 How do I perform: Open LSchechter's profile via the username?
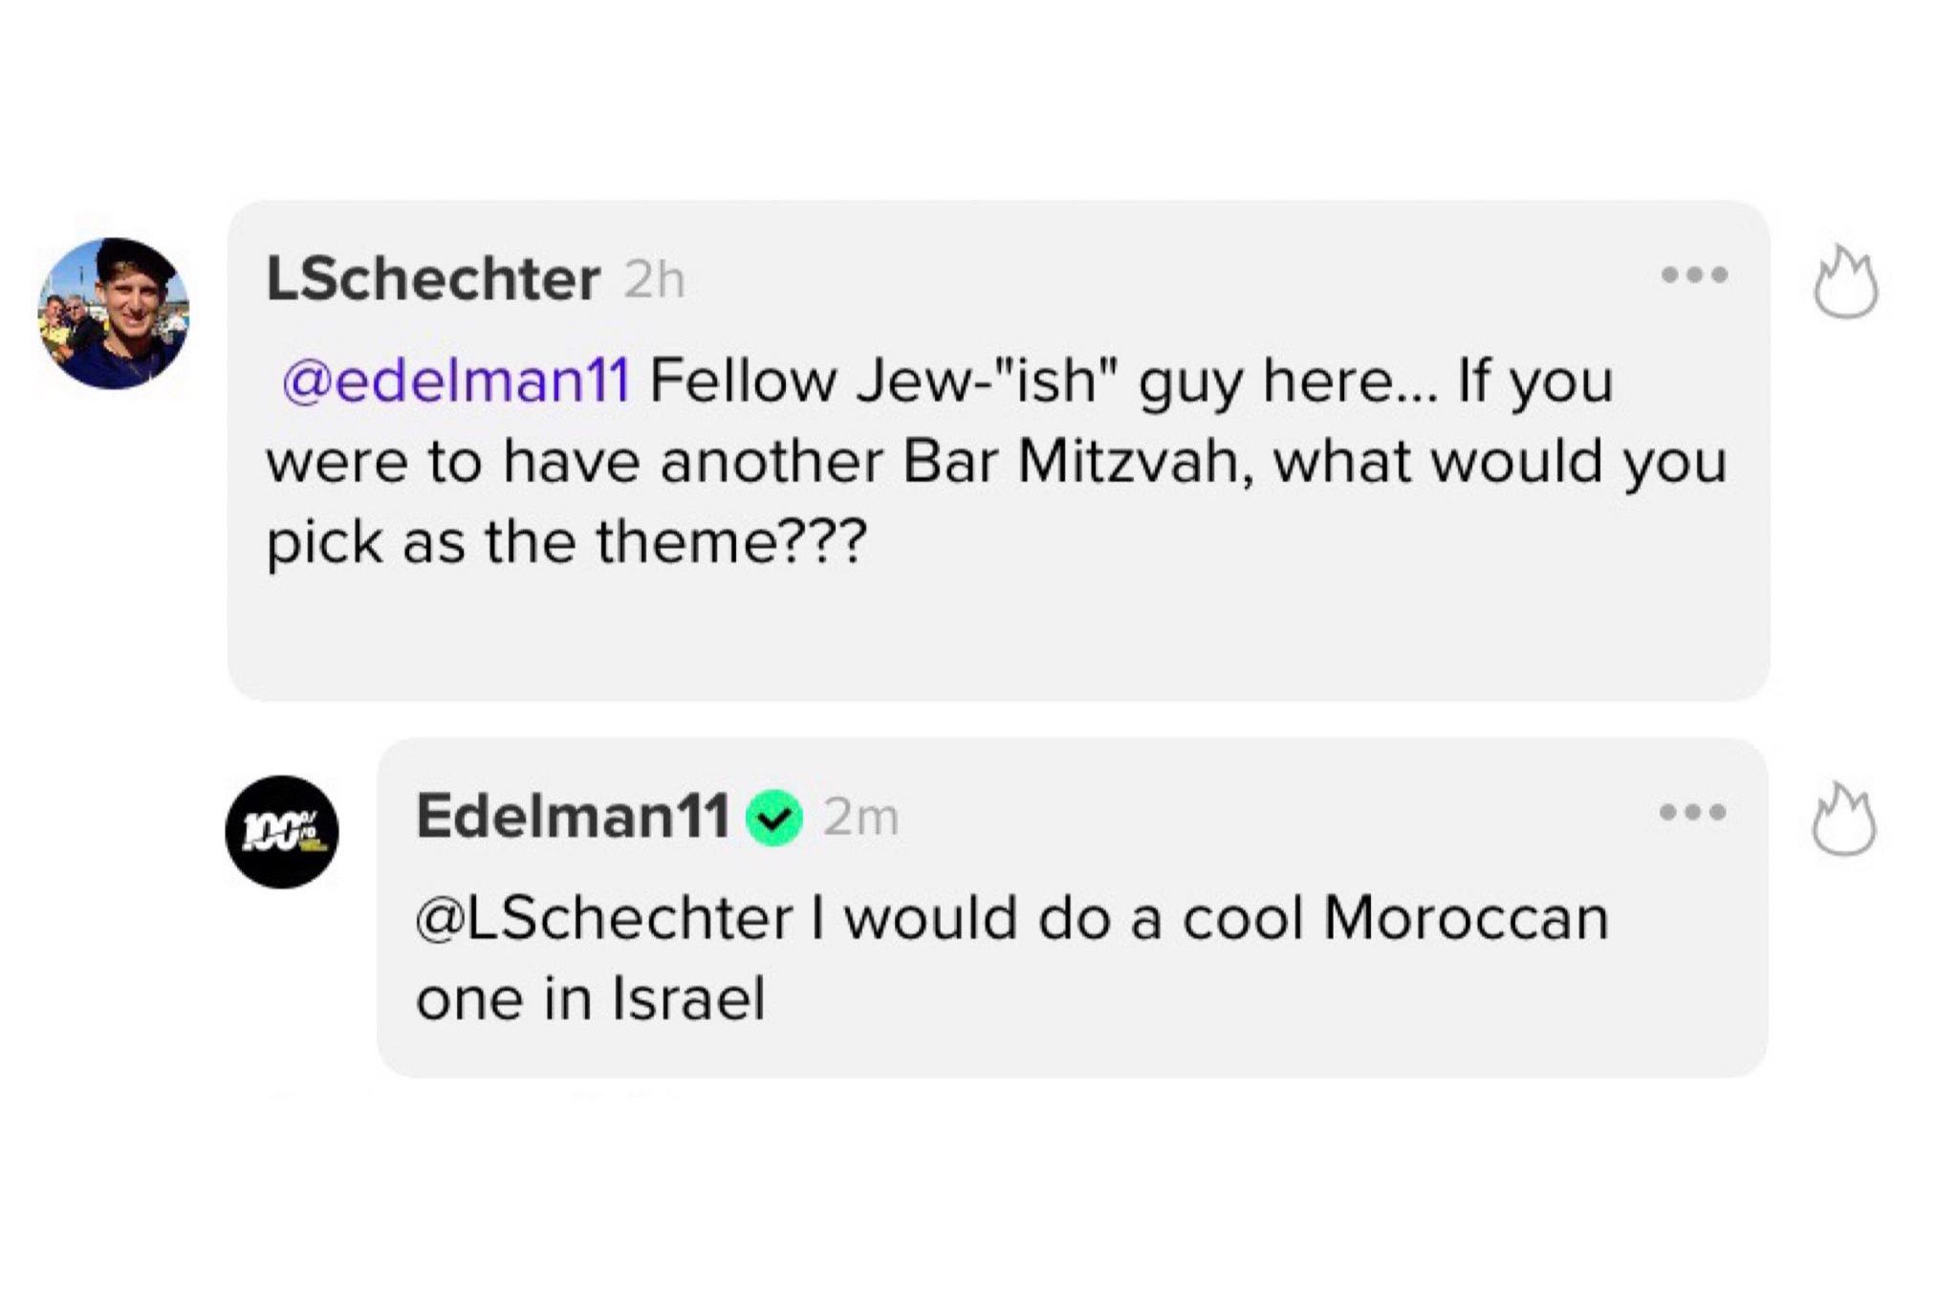[432, 279]
